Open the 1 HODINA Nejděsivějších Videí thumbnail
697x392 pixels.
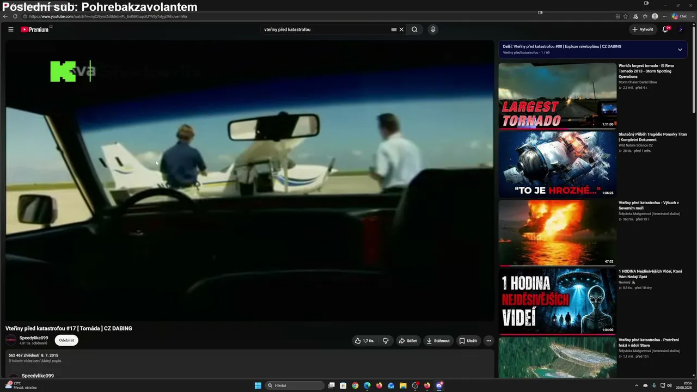point(557,301)
